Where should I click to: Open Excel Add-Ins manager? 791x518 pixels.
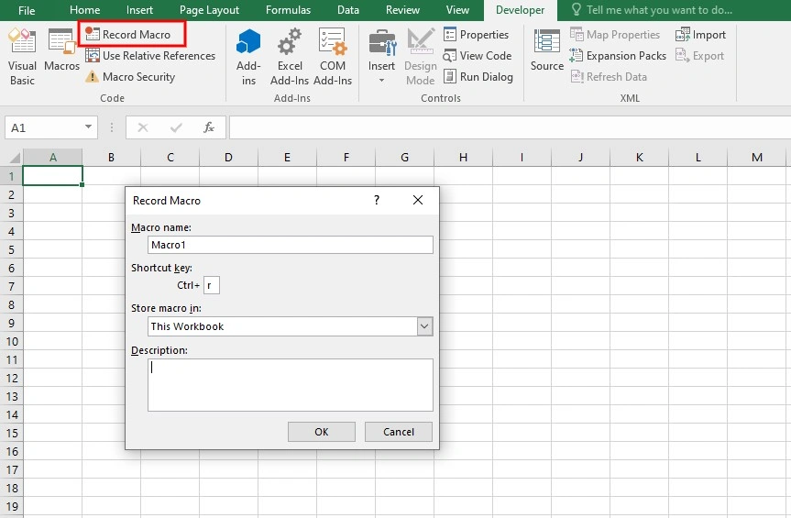pyautogui.click(x=290, y=57)
